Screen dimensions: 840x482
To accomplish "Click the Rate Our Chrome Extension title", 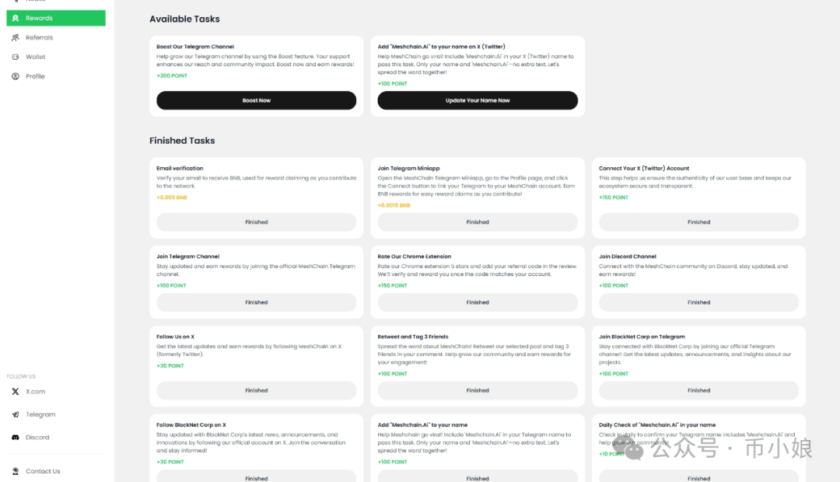I will coord(414,257).
